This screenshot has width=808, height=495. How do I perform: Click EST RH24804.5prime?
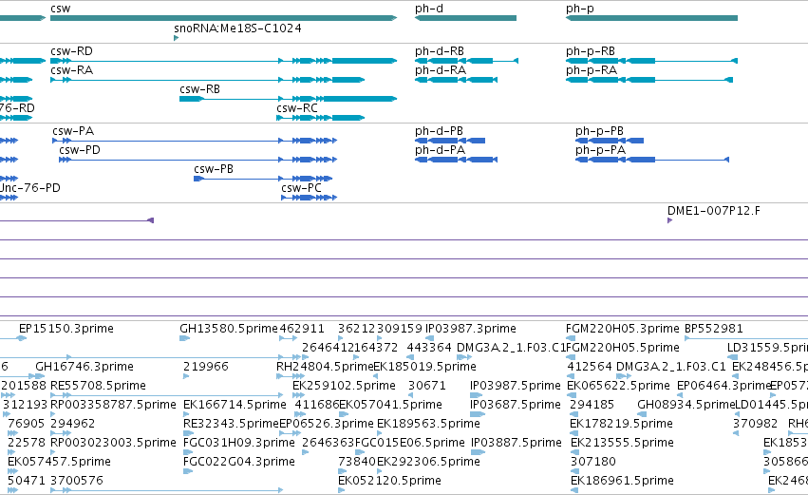325,367
